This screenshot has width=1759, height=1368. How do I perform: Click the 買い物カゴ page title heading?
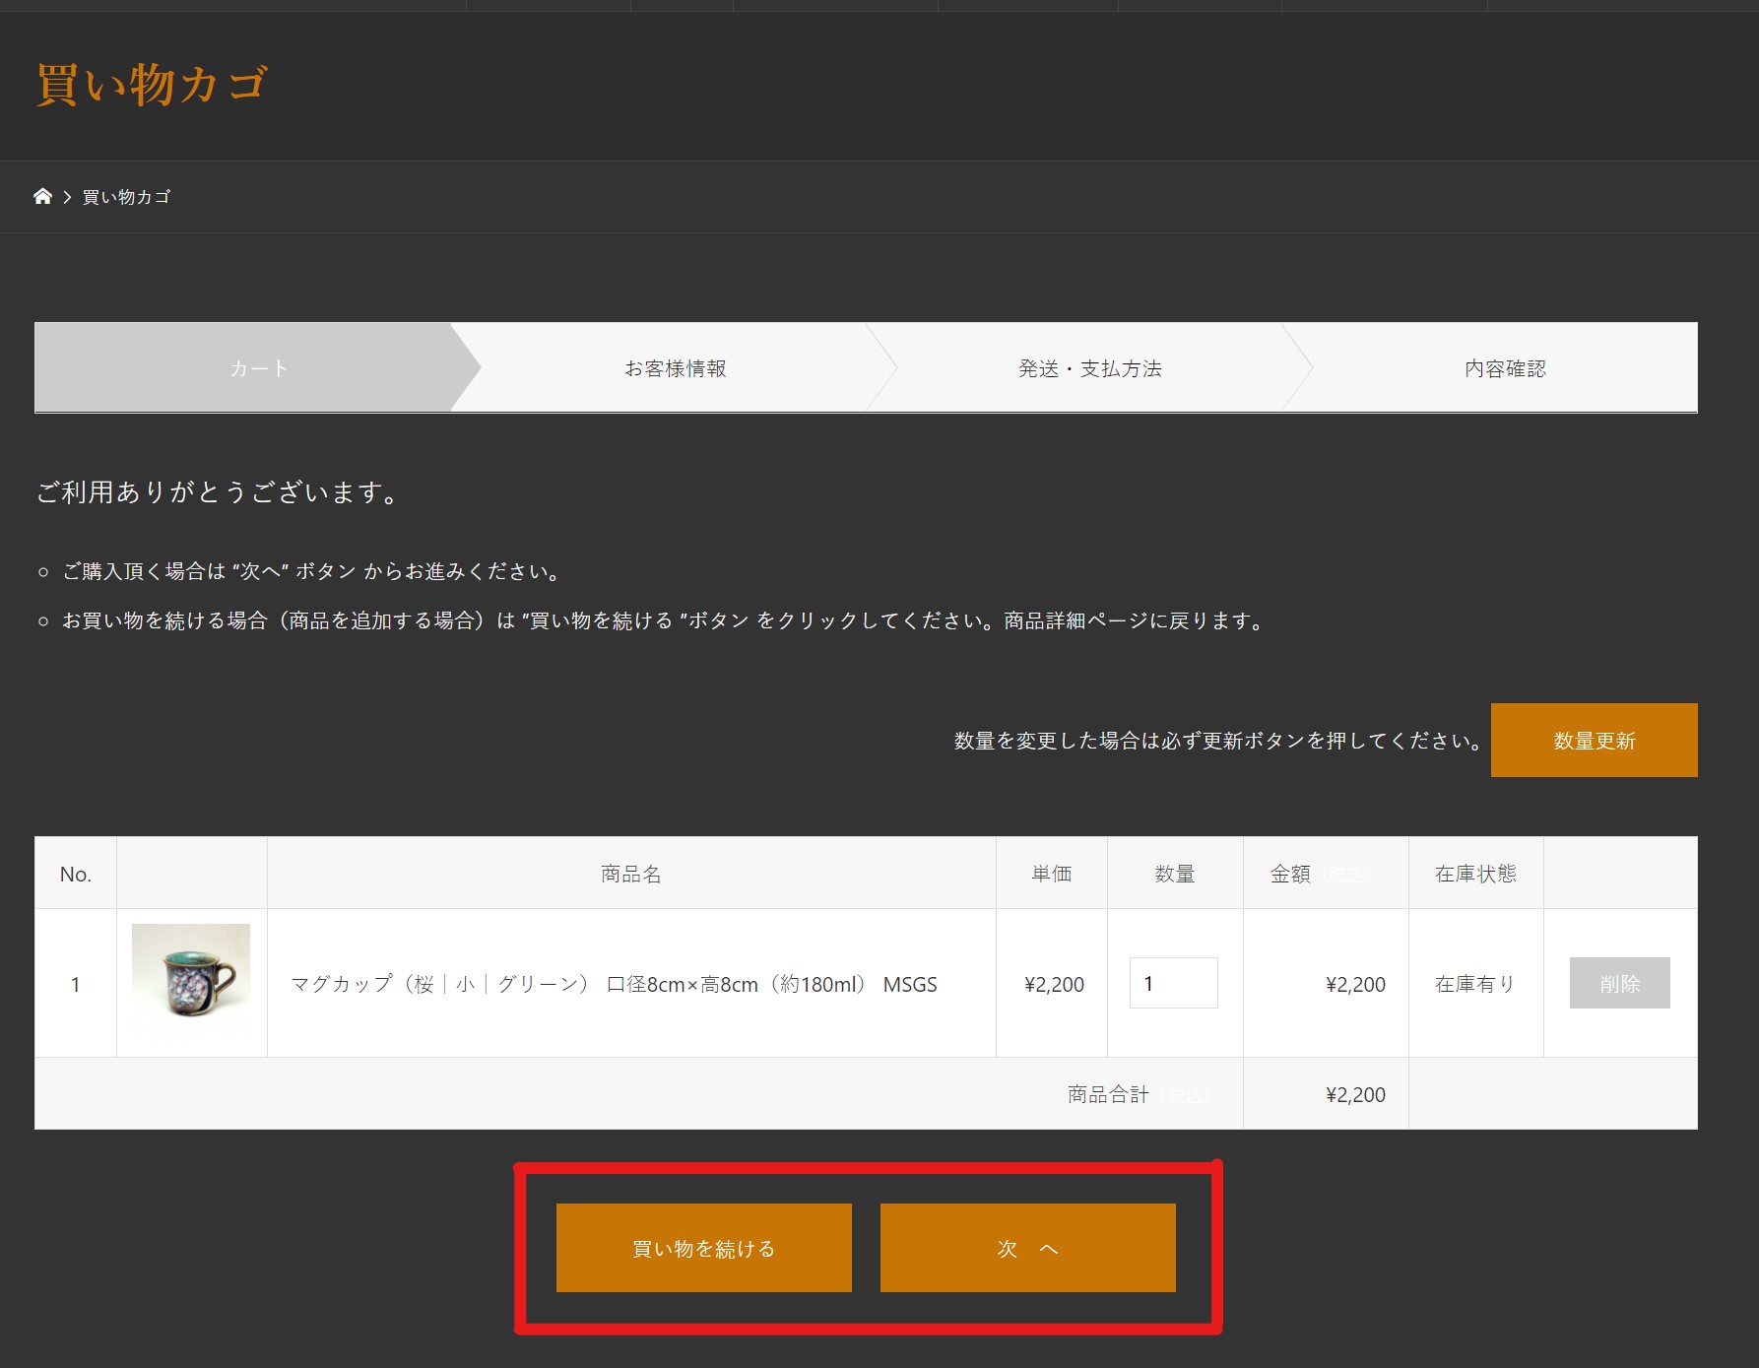(x=152, y=84)
